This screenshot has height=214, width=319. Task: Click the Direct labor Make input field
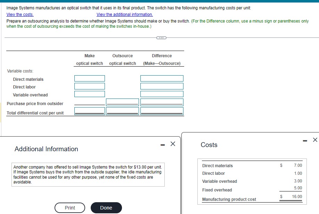click(89, 86)
